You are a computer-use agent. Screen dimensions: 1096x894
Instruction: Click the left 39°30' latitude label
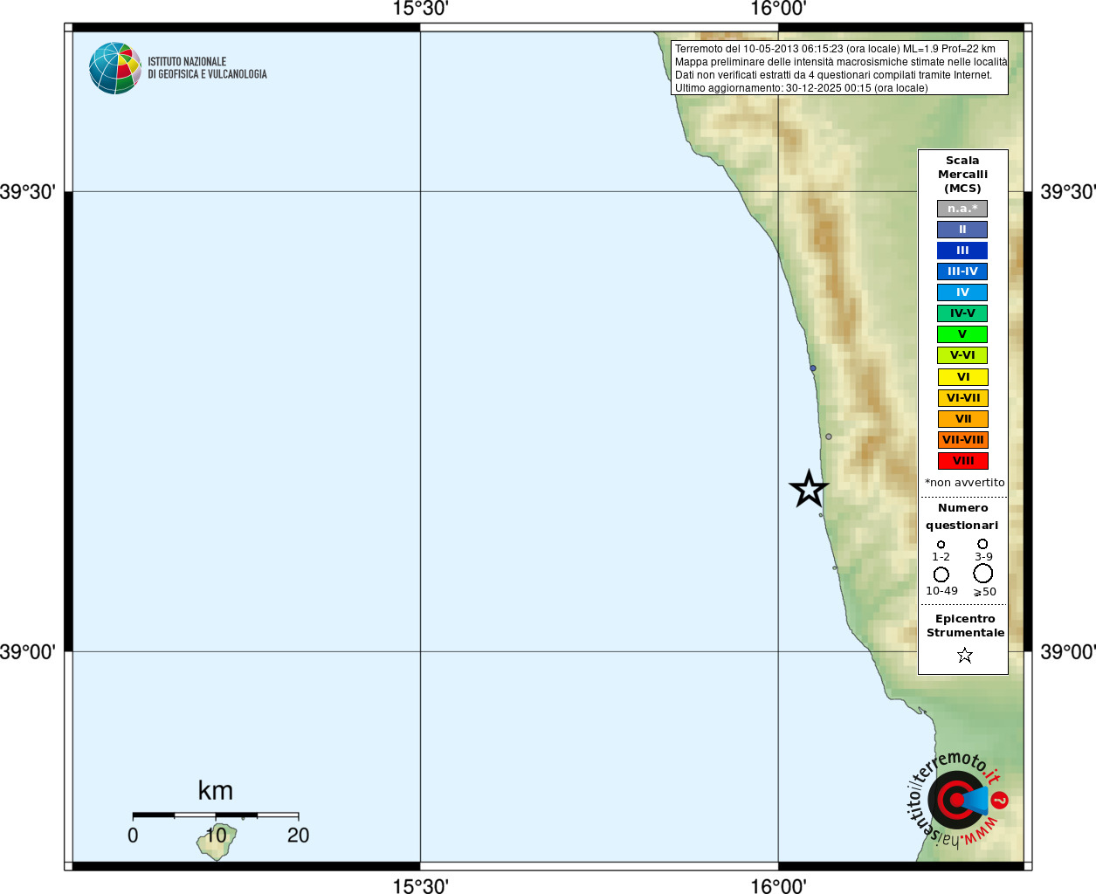[x=28, y=192]
